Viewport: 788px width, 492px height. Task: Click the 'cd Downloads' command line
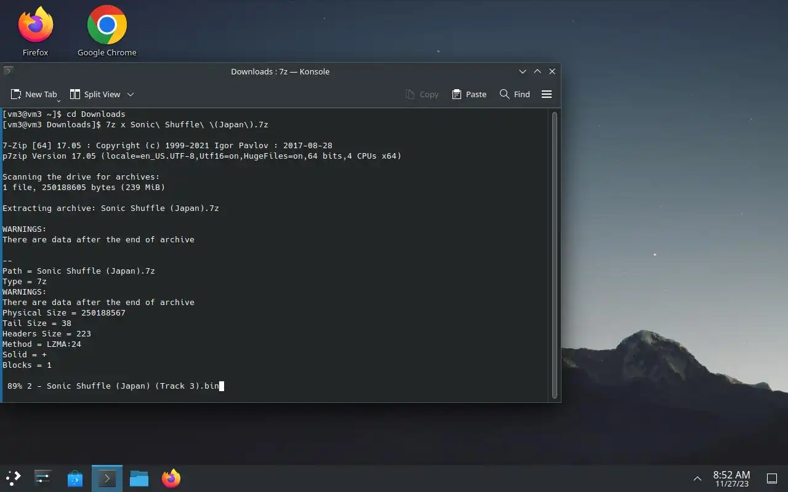point(64,114)
